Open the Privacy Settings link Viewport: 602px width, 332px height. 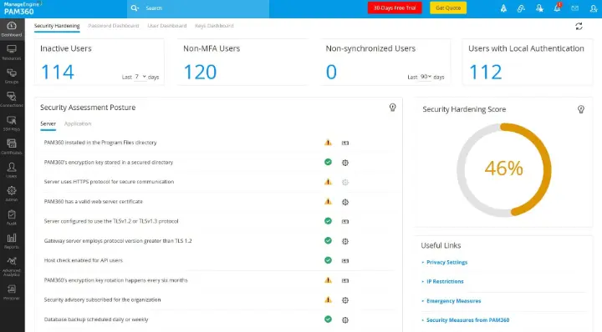point(446,262)
